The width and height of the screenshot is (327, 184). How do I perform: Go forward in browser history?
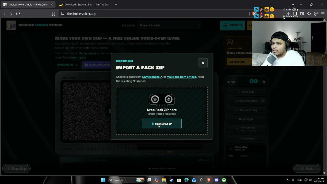11,14
